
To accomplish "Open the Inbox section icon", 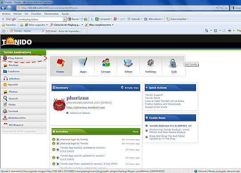I will pos(128,63).
